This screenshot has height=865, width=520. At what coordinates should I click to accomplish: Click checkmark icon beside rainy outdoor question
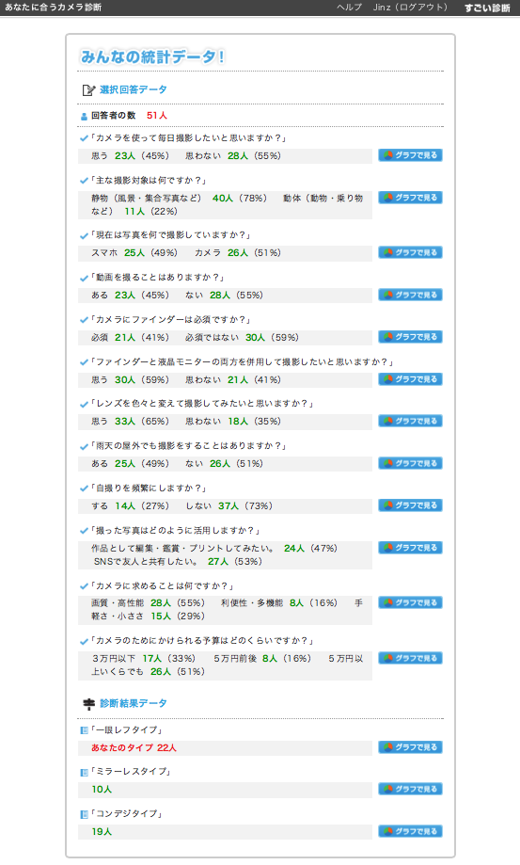84,446
